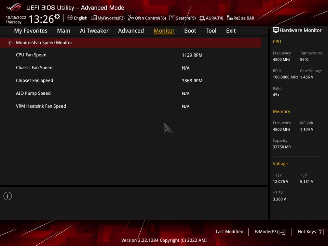Open the Tool tab
This screenshot has height=246, width=328.
click(211, 31)
